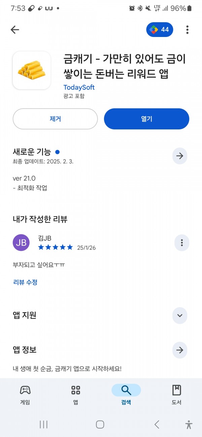
Task: Switch to the 도서 books tab
Action: click(177, 395)
